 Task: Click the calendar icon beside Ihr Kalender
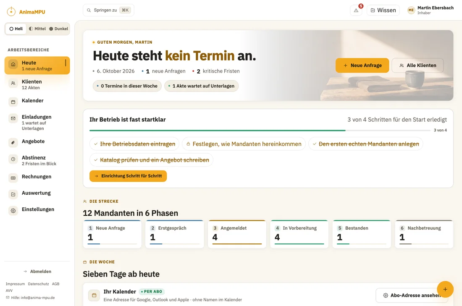click(x=94, y=295)
